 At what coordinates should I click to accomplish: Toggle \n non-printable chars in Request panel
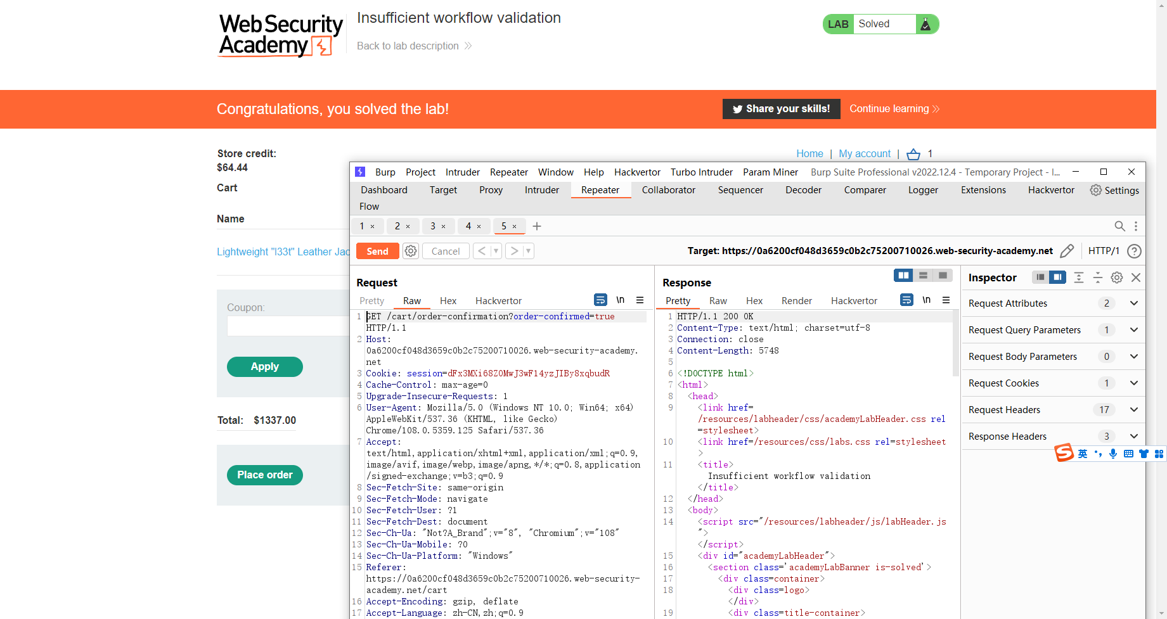tap(621, 300)
